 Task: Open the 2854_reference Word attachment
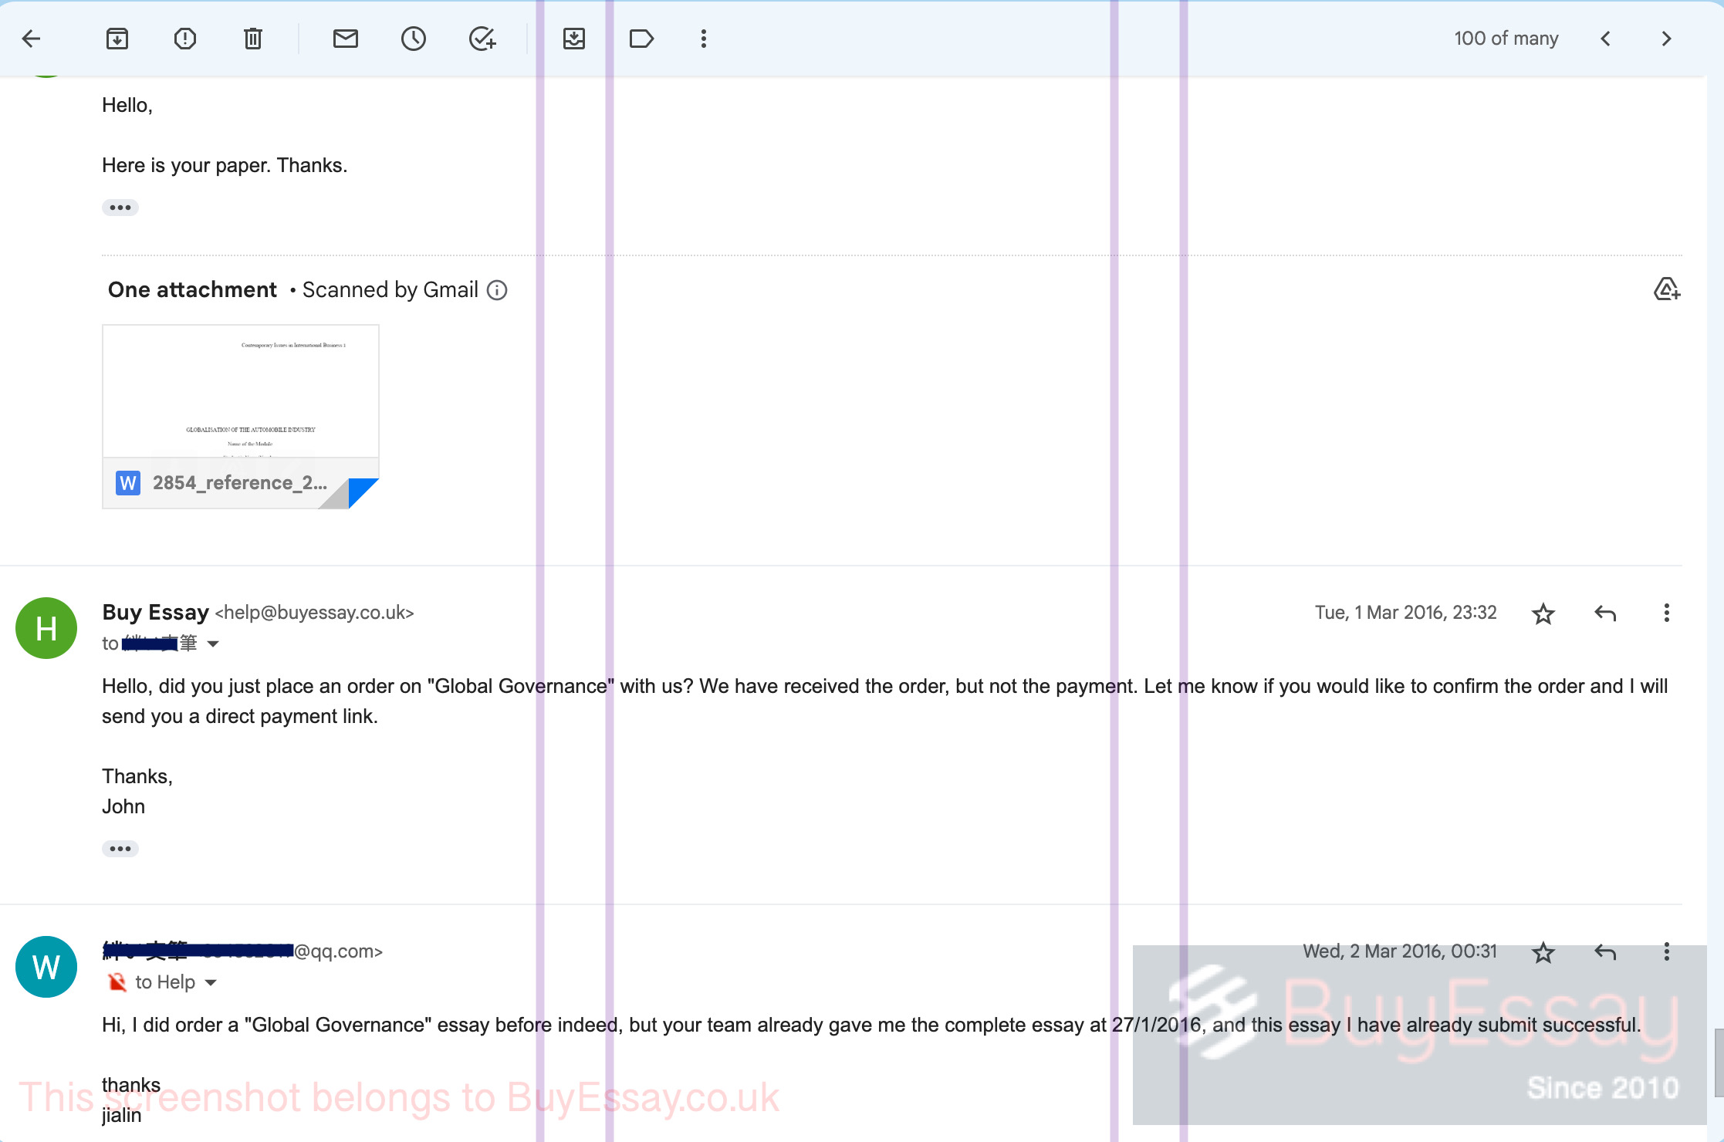(241, 417)
